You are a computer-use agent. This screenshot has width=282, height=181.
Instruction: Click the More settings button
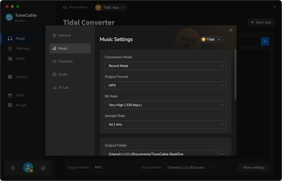point(254,167)
